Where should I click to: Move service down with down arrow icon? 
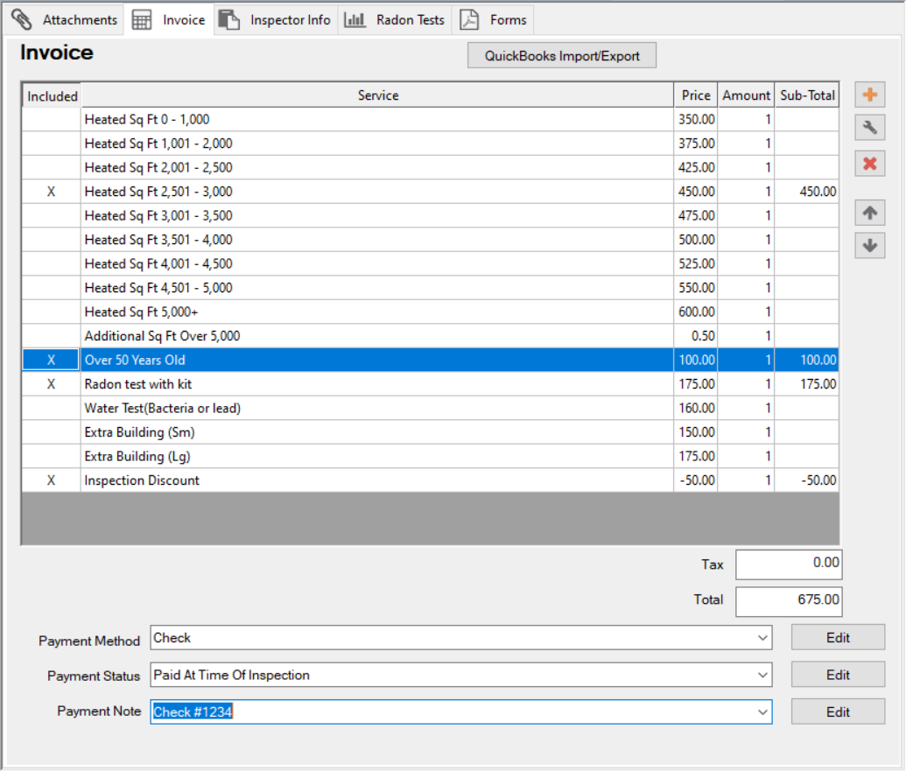point(869,246)
